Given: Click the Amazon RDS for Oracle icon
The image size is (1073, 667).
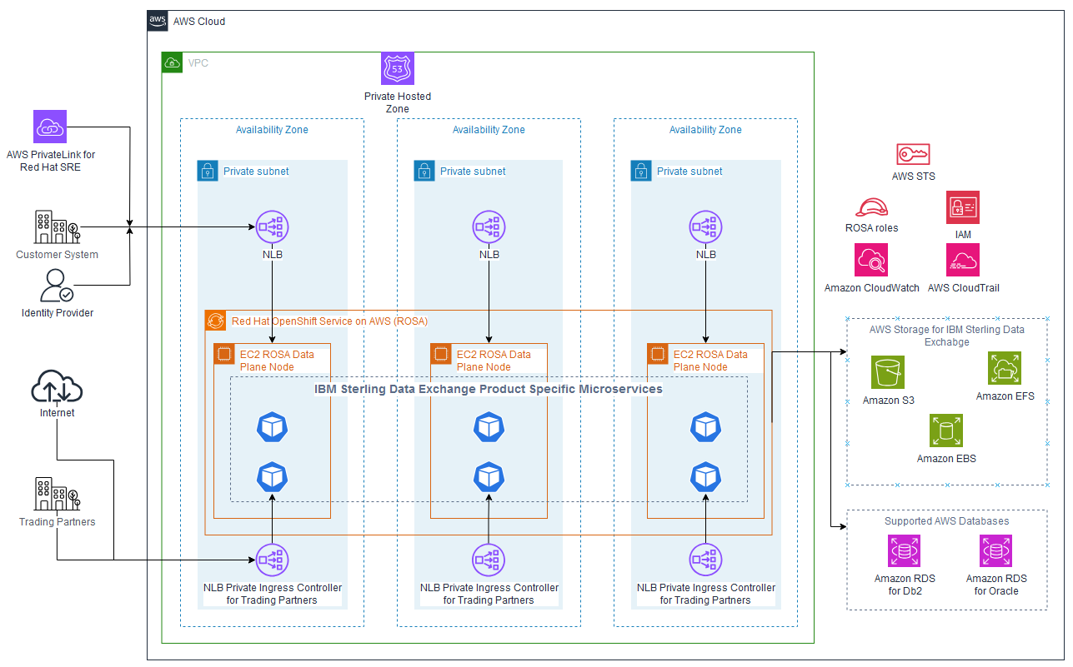Looking at the screenshot, I should click(x=995, y=550).
